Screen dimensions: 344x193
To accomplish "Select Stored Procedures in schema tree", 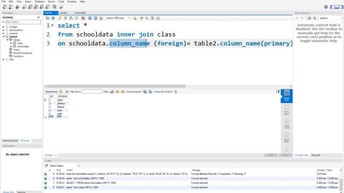I will 23,53.
